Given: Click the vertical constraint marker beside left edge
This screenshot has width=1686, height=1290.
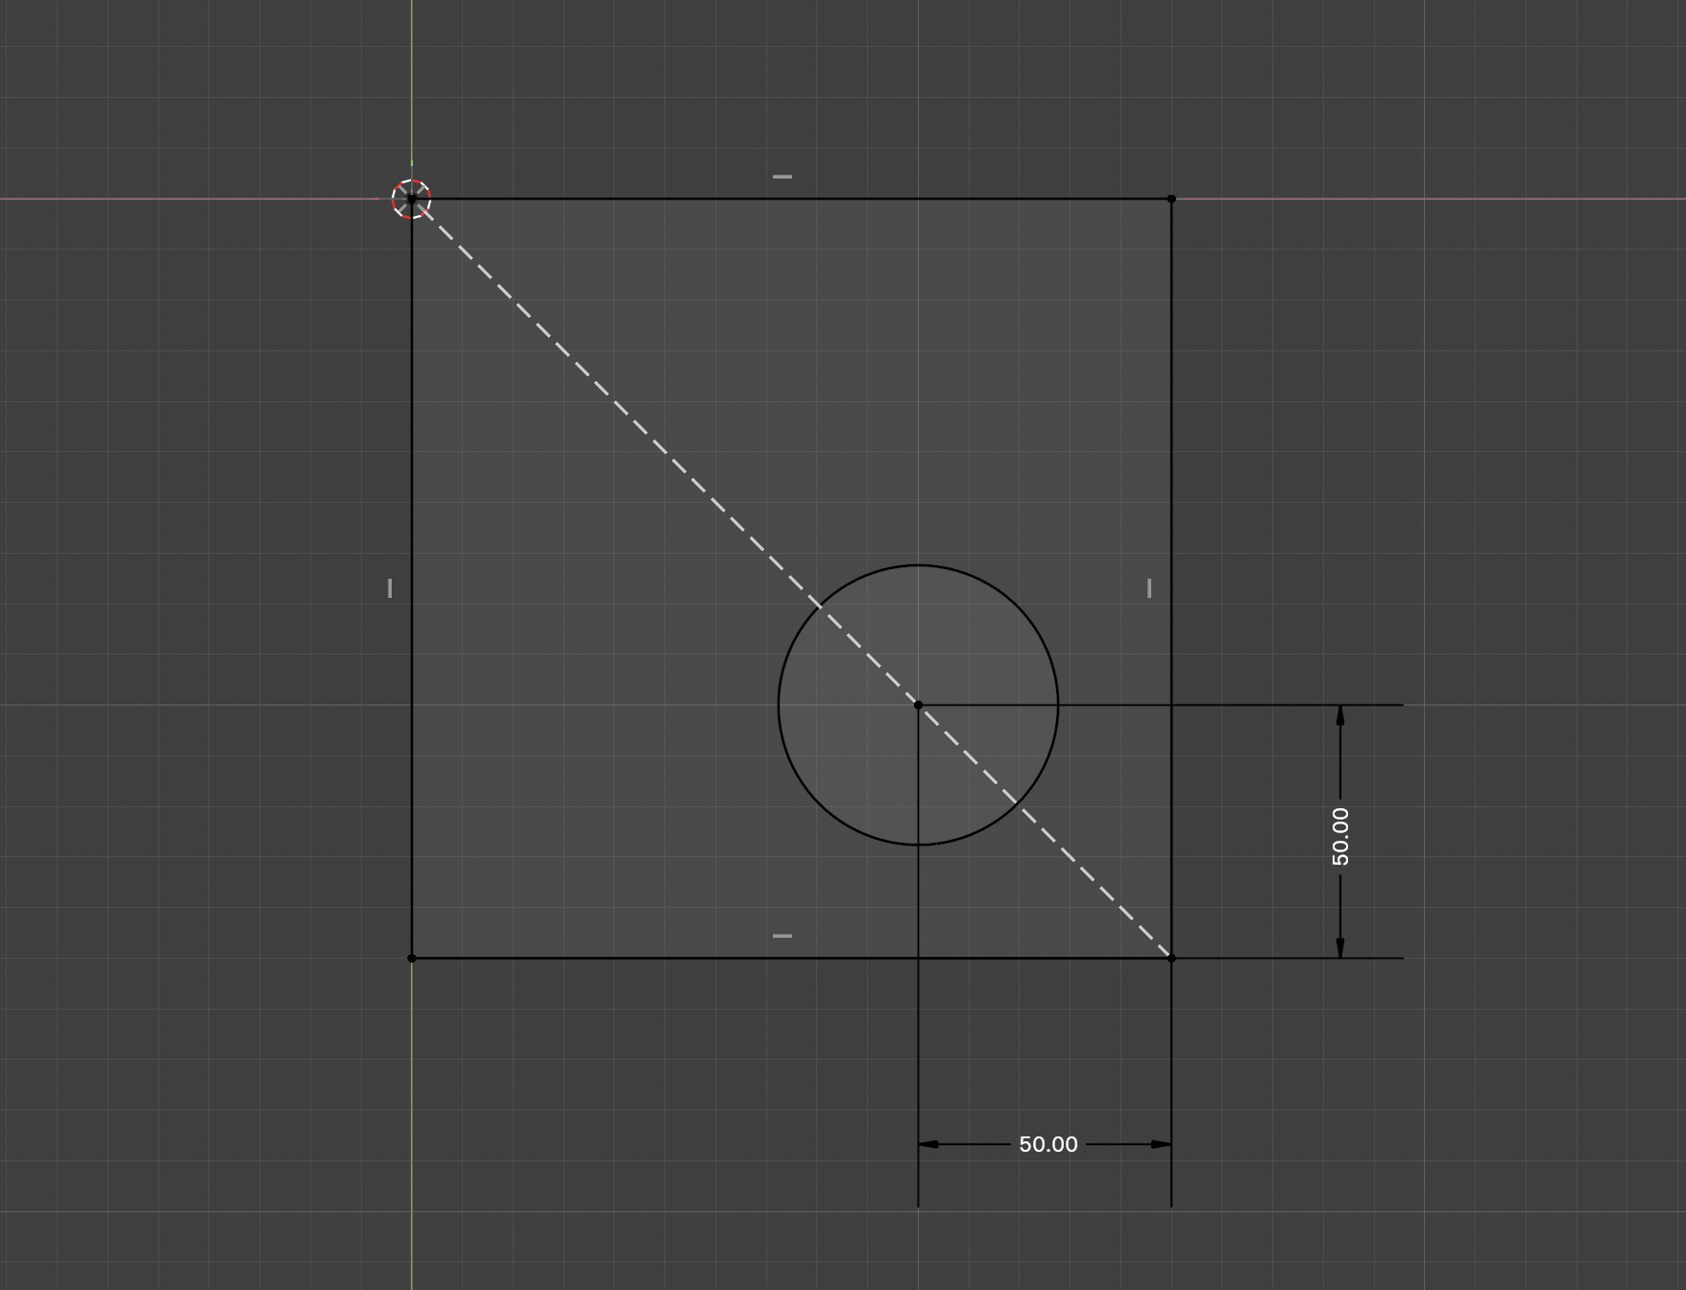Looking at the screenshot, I should tap(390, 588).
